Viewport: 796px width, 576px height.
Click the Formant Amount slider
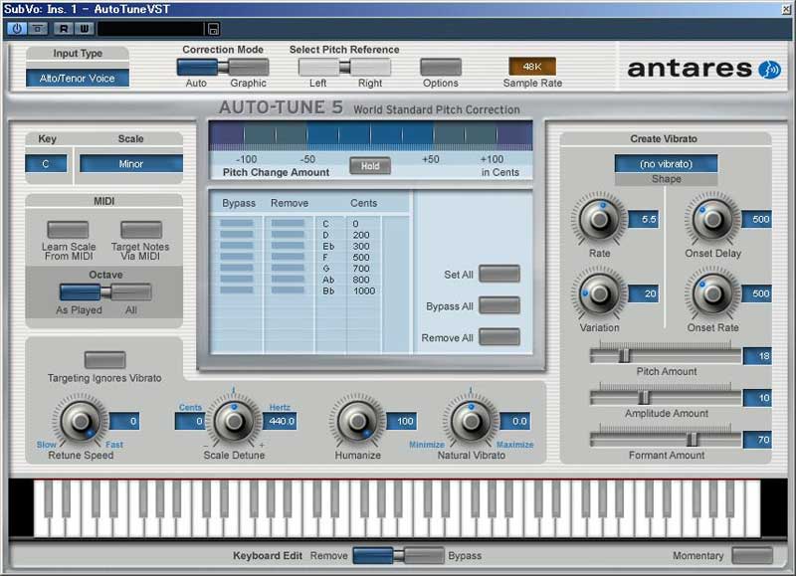(x=666, y=439)
